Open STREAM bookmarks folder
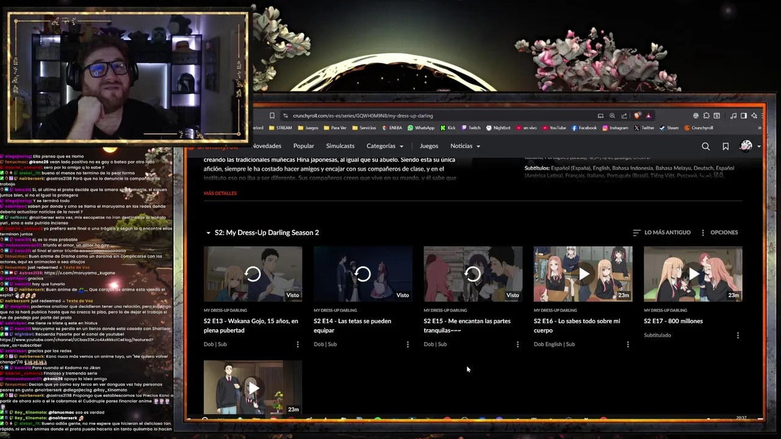781x439 pixels. tap(280, 128)
